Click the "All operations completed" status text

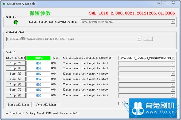pyautogui.click(x=88, y=58)
